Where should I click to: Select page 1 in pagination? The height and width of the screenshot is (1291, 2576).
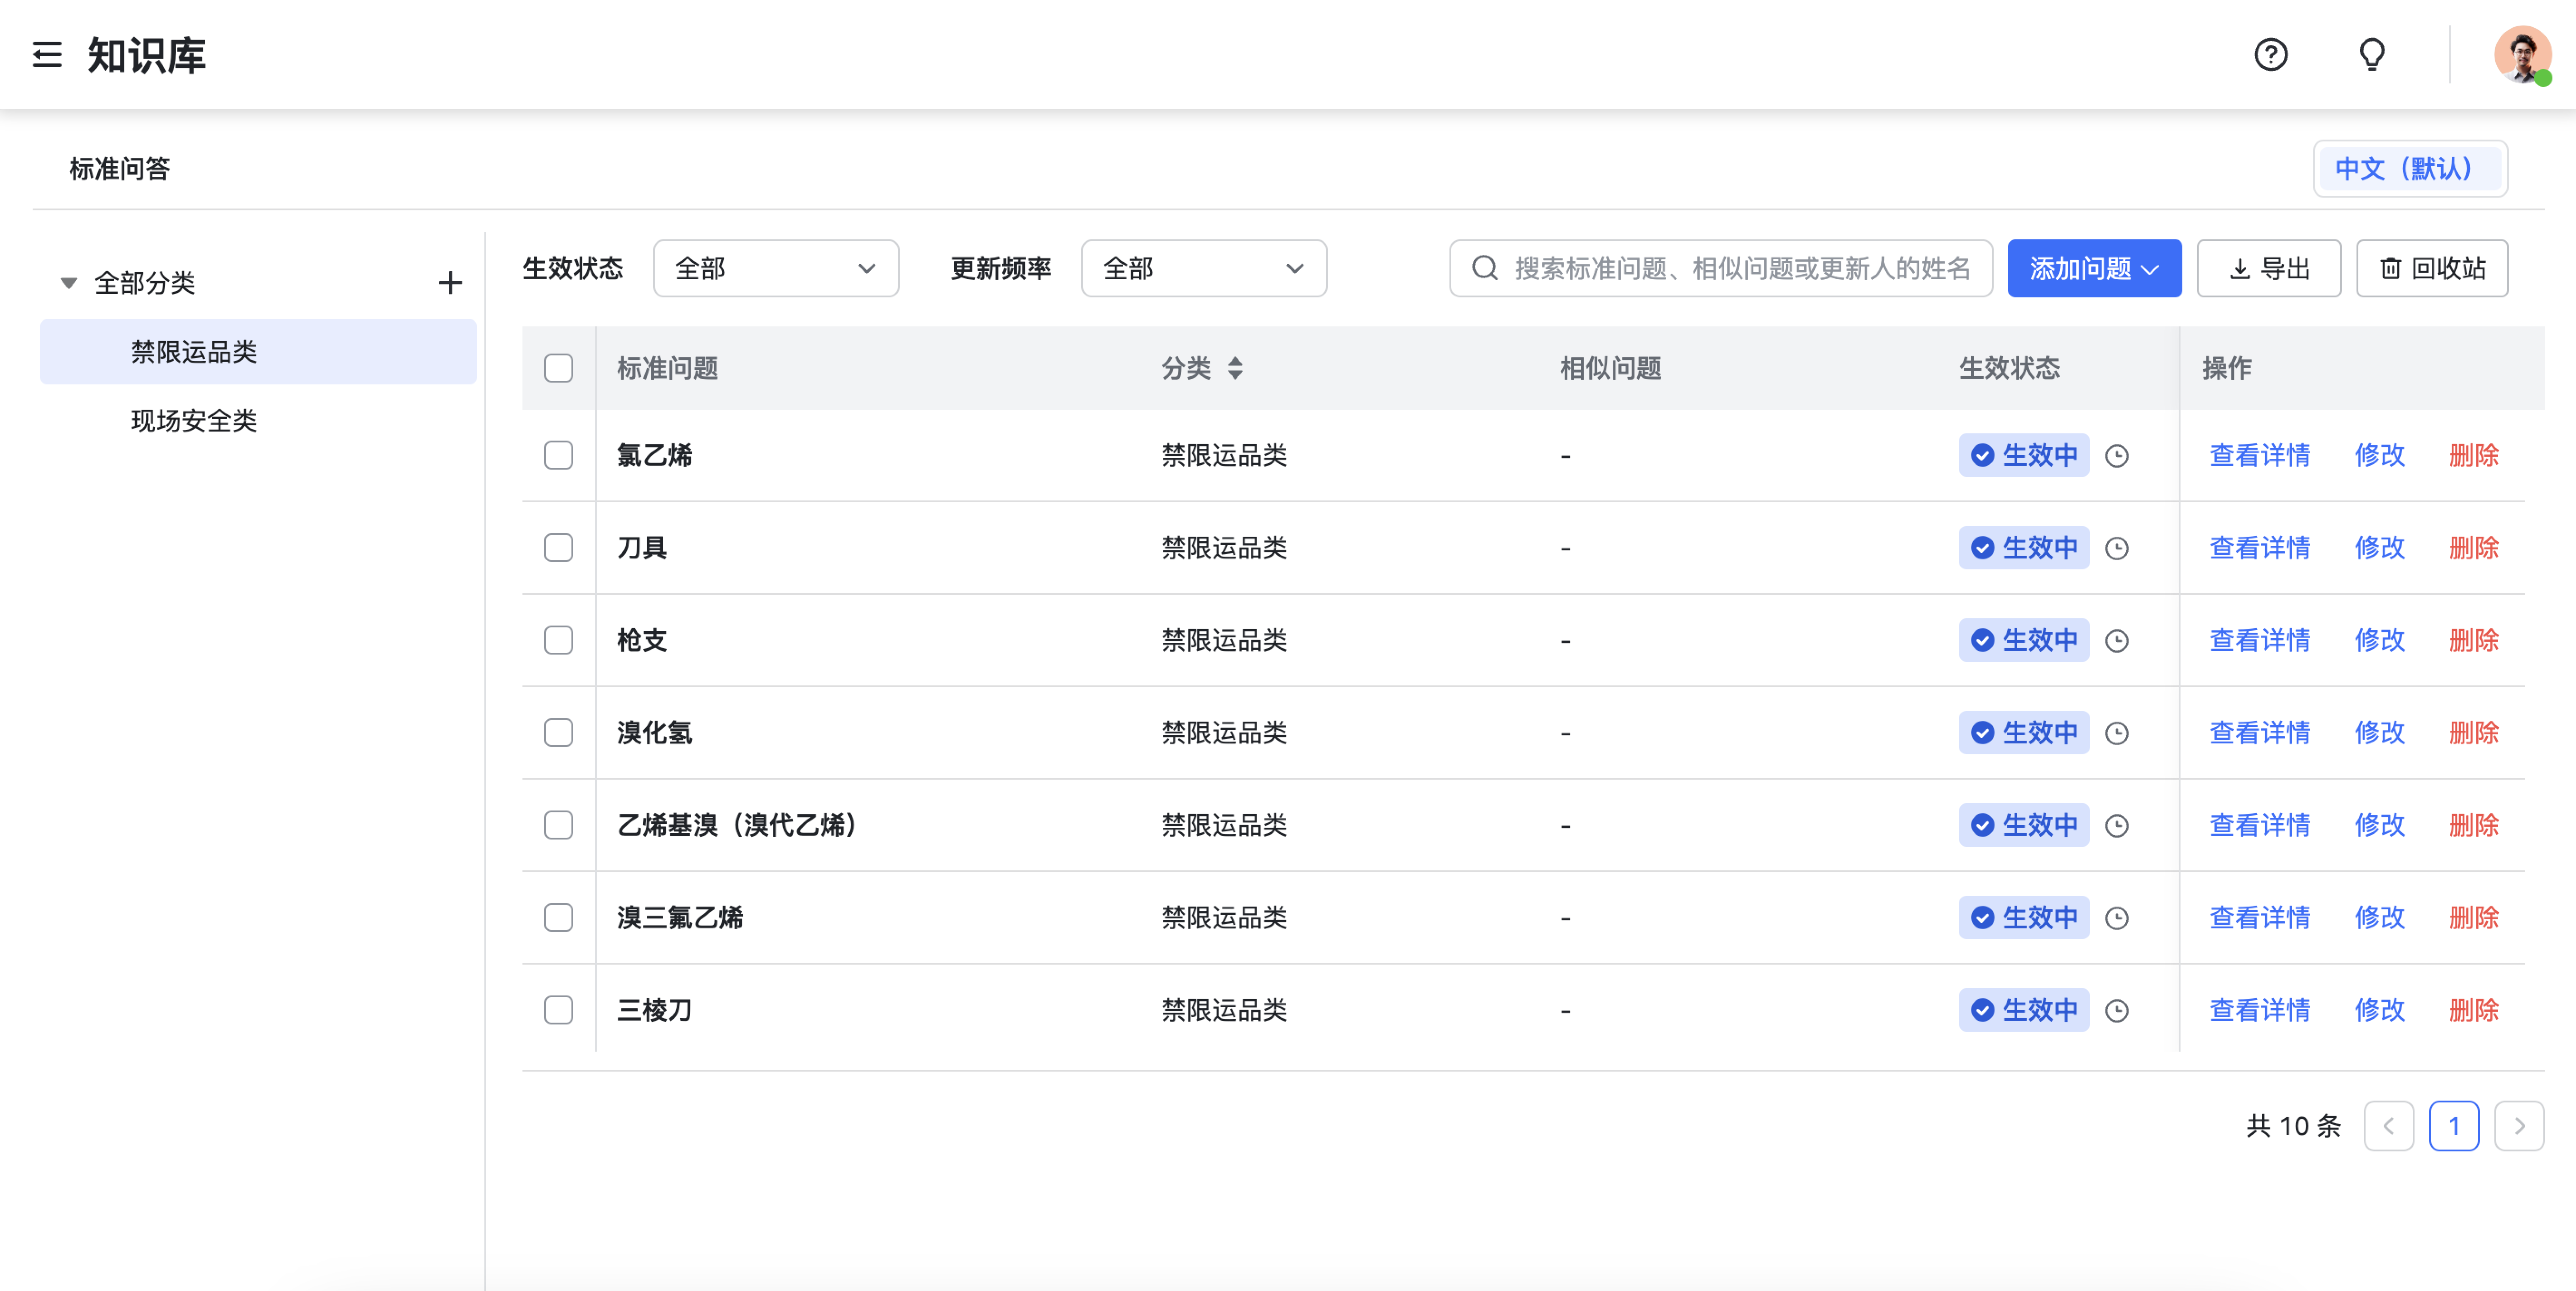point(2453,1126)
